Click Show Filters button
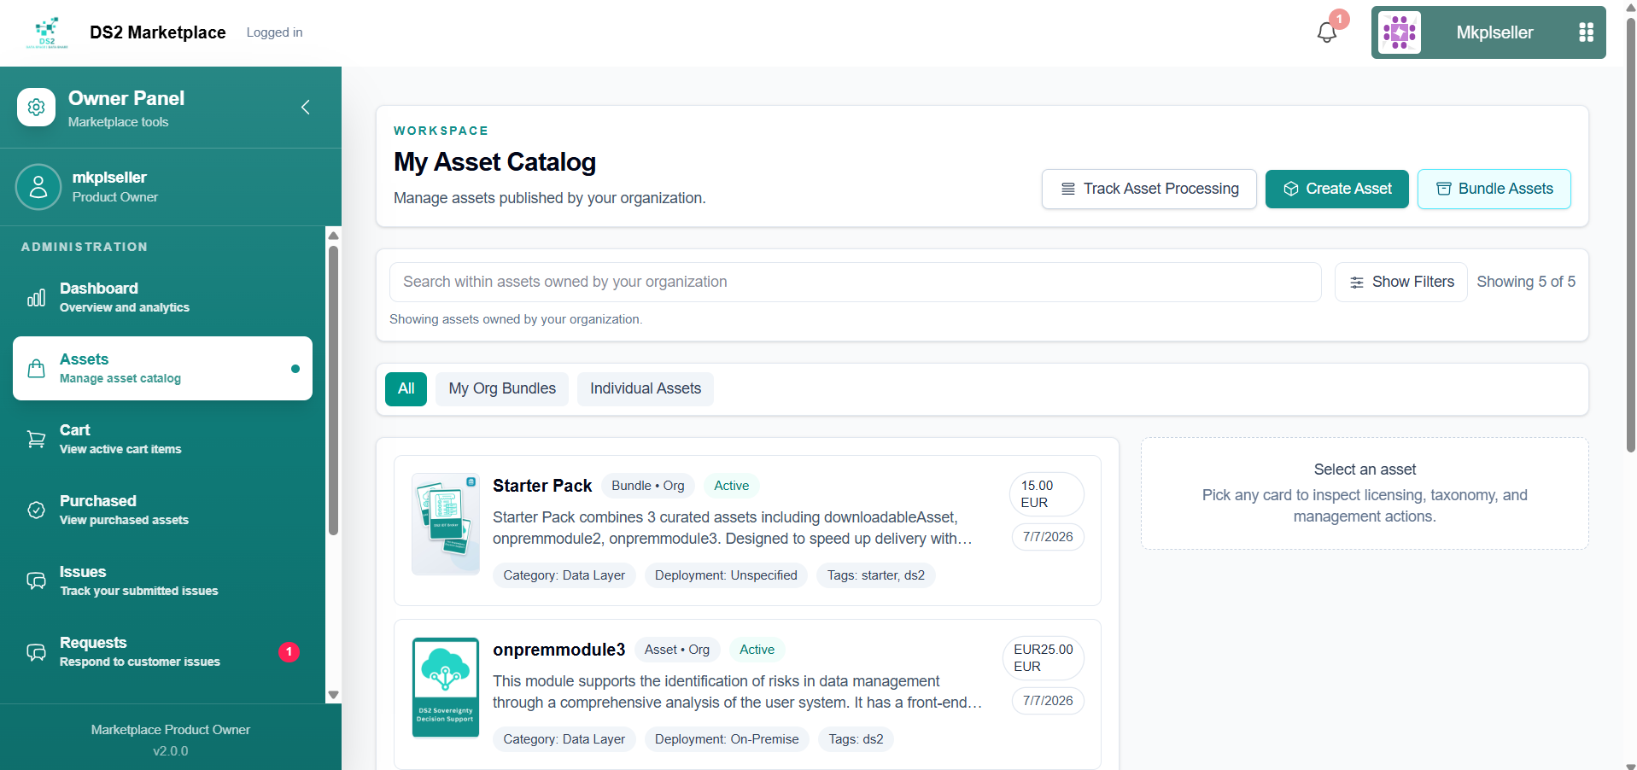 point(1400,282)
